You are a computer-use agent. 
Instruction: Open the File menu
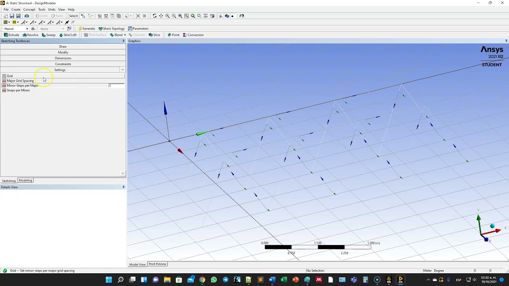pos(6,10)
